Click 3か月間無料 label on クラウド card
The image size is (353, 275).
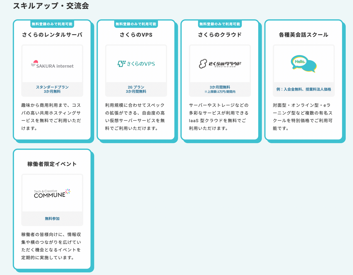(220, 87)
